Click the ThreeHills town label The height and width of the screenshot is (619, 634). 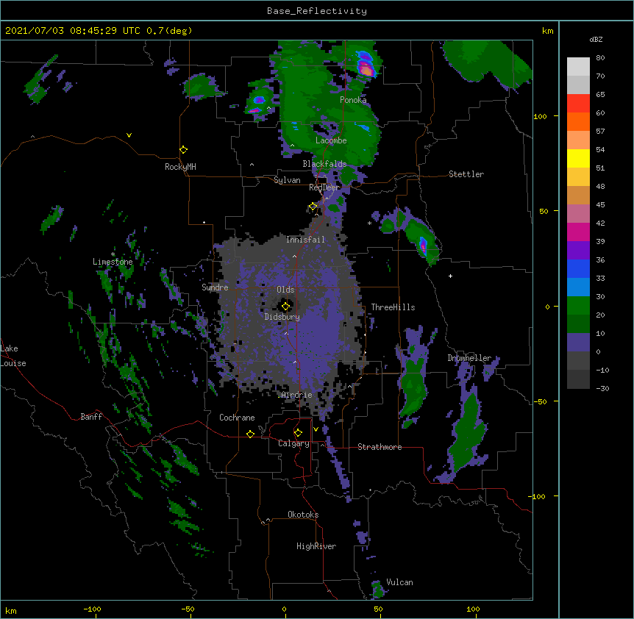coord(393,307)
